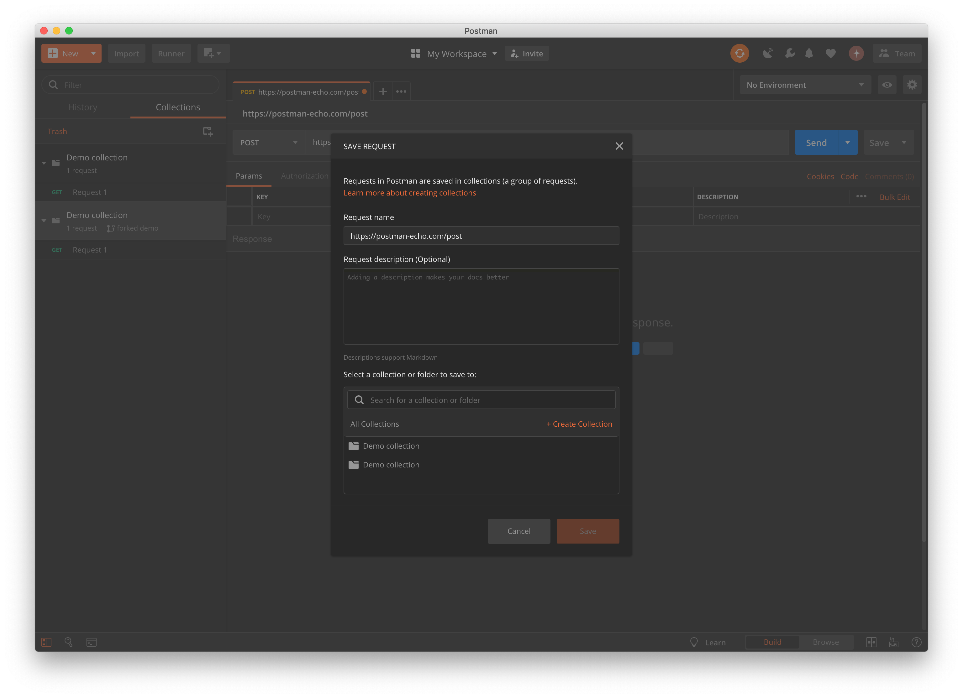
Task: Click the Request description text area
Action: [481, 306]
